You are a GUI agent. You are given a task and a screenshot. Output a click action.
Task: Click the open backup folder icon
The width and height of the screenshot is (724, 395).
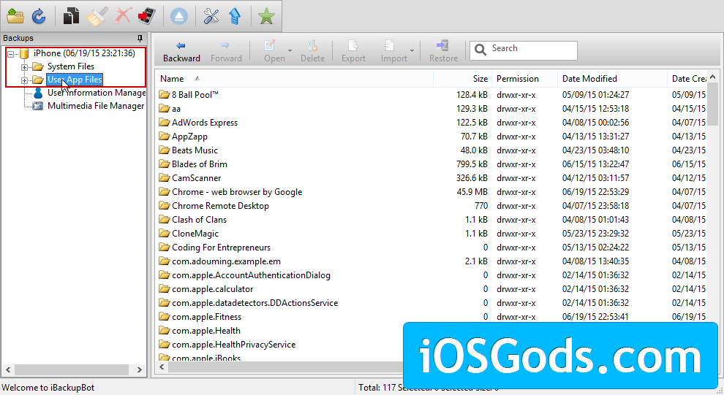16,16
